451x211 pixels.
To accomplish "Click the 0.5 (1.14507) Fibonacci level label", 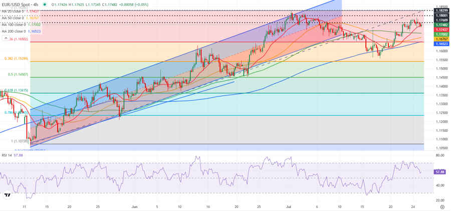I will coord(18,74).
